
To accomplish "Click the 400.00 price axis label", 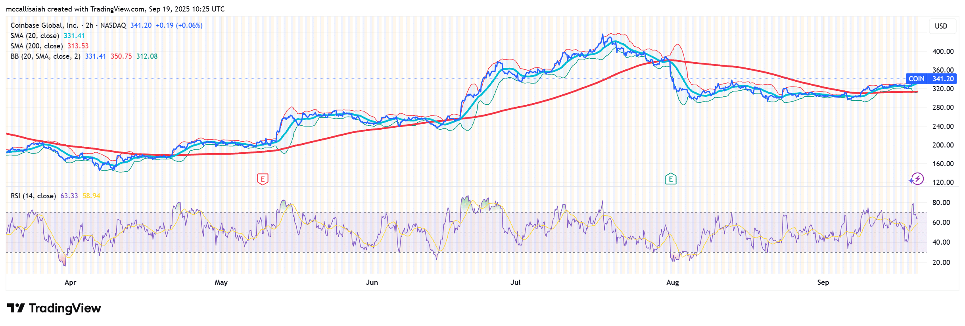I will [x=943, y=52].
